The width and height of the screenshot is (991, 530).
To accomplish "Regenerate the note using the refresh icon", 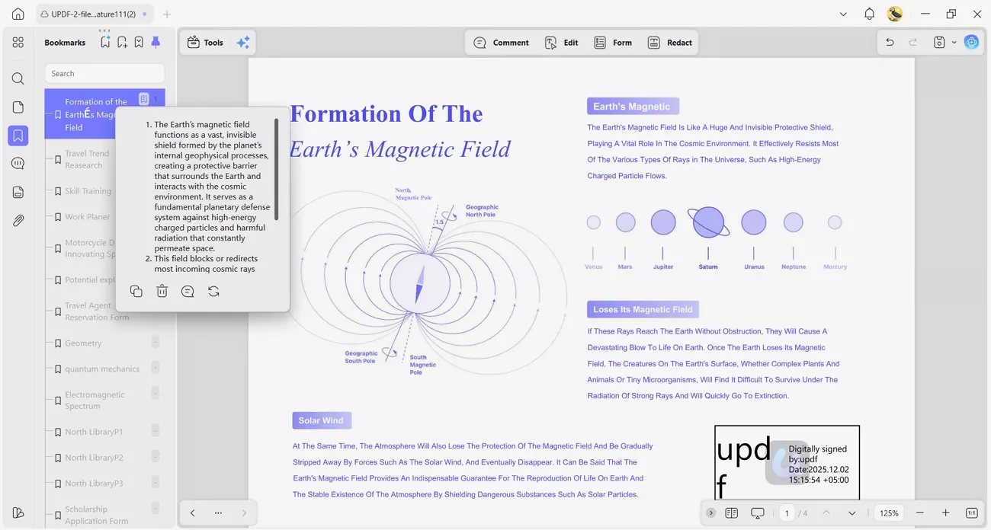I will 213,291.
